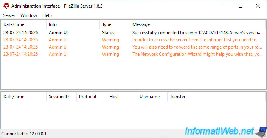Select the warning about internet access
The width and height of the screenshot is (267, 138).
(x=133, y=40)
